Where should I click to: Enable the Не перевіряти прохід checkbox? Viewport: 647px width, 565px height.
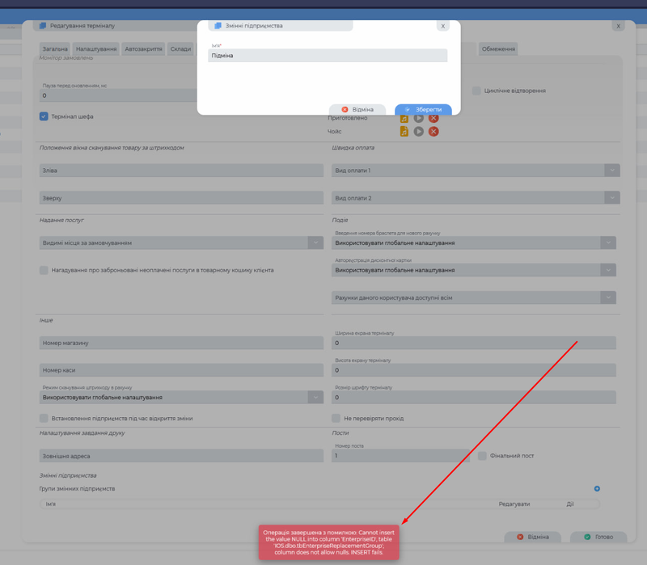pos(336,418)
